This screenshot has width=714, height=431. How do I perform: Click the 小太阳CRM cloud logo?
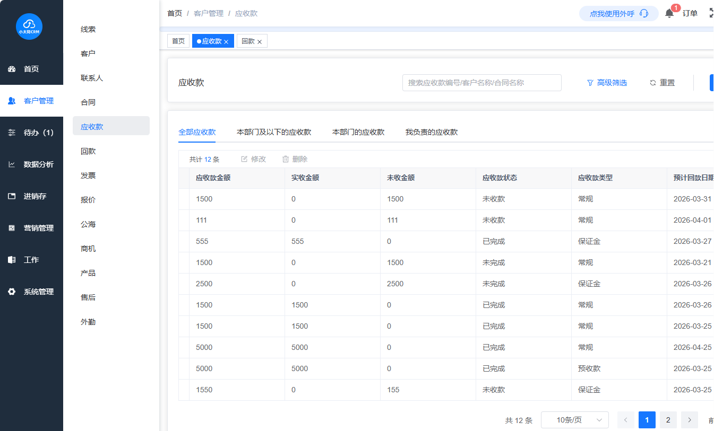pyautogui.click(x=29, y=27)
